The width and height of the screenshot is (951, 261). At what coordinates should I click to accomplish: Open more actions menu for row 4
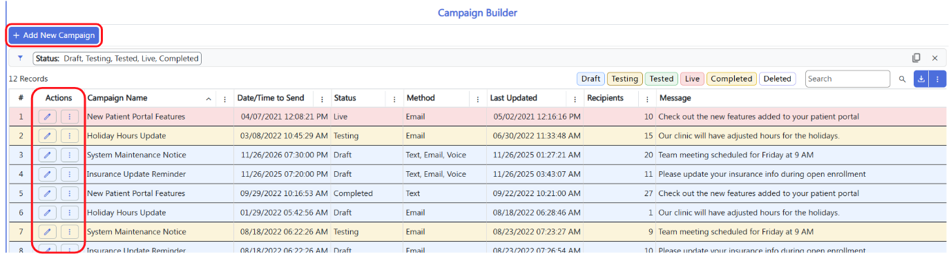(x=69, y=174)
